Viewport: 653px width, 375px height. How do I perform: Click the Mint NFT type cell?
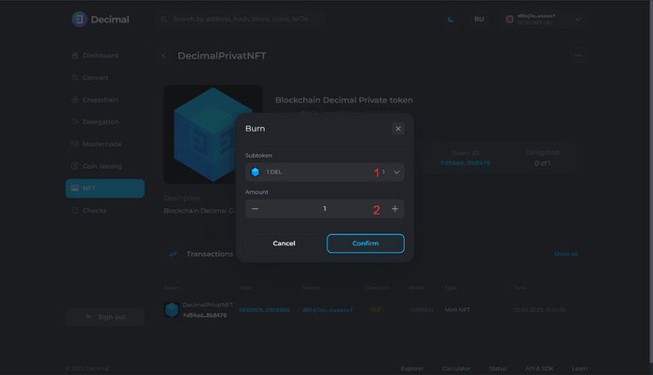coord(457,310)
